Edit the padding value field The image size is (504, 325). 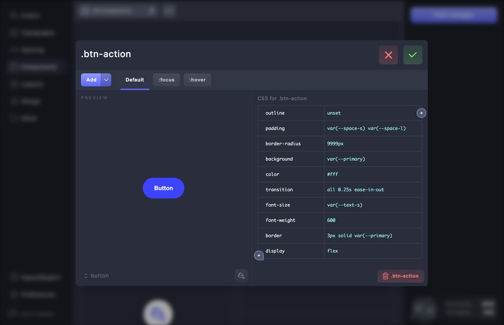pos(372,128)
